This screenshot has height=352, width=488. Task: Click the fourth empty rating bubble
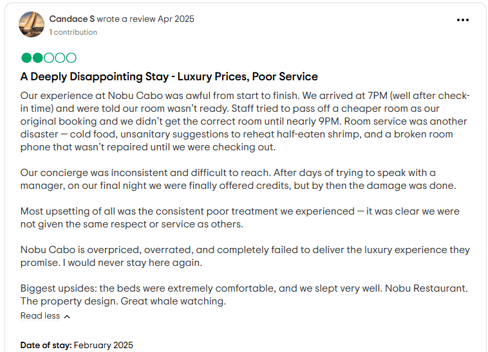[x=60, y=58]
